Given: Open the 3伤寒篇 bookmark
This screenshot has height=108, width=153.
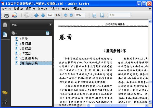Looking at the screenshot, I should 25,53.
